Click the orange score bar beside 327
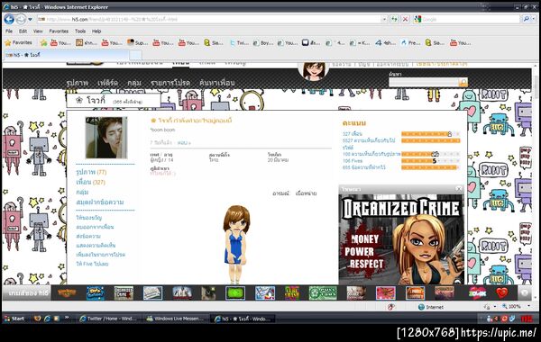This screenshot has height=342, width=541. pyautogui.click(x=430, y=133)
